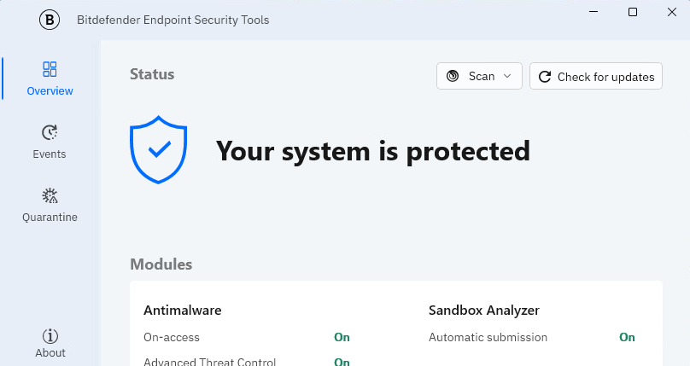The width and height of the screenshot is (690, 366).
Task: Click the Sandbox Analyzer module heading
Action: pos(483,311)
